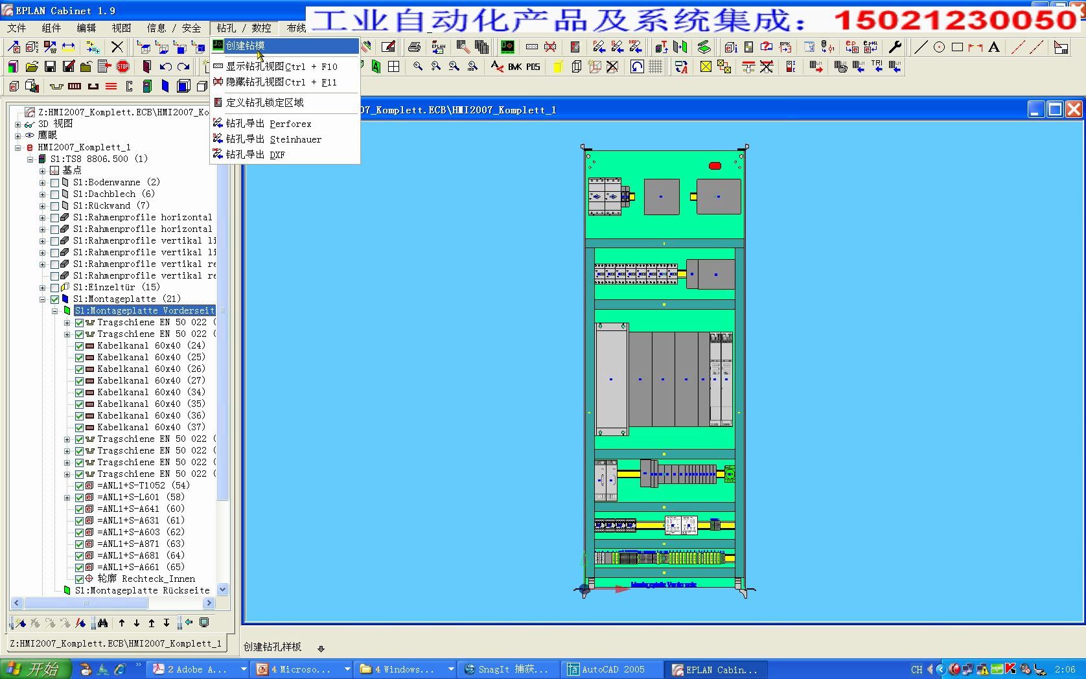Collapse the S1:TS8 8806.500 node
1086x679 pixels.
tap(30, 159)
